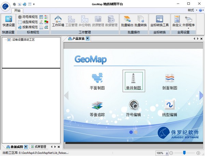Screen dimensions: 205x156
Task: Open the 坐标转换工具 coordinate conversion tool
Action: [160, 21]
